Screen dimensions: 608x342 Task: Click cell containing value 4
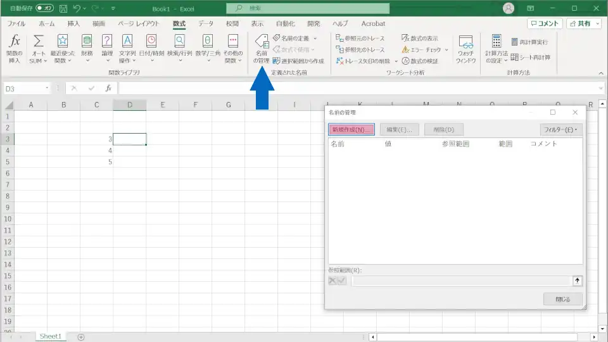click(x=96, y=151)
